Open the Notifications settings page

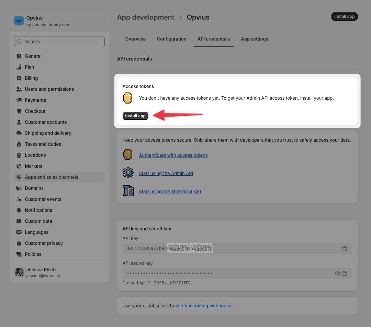coord(59,210)
